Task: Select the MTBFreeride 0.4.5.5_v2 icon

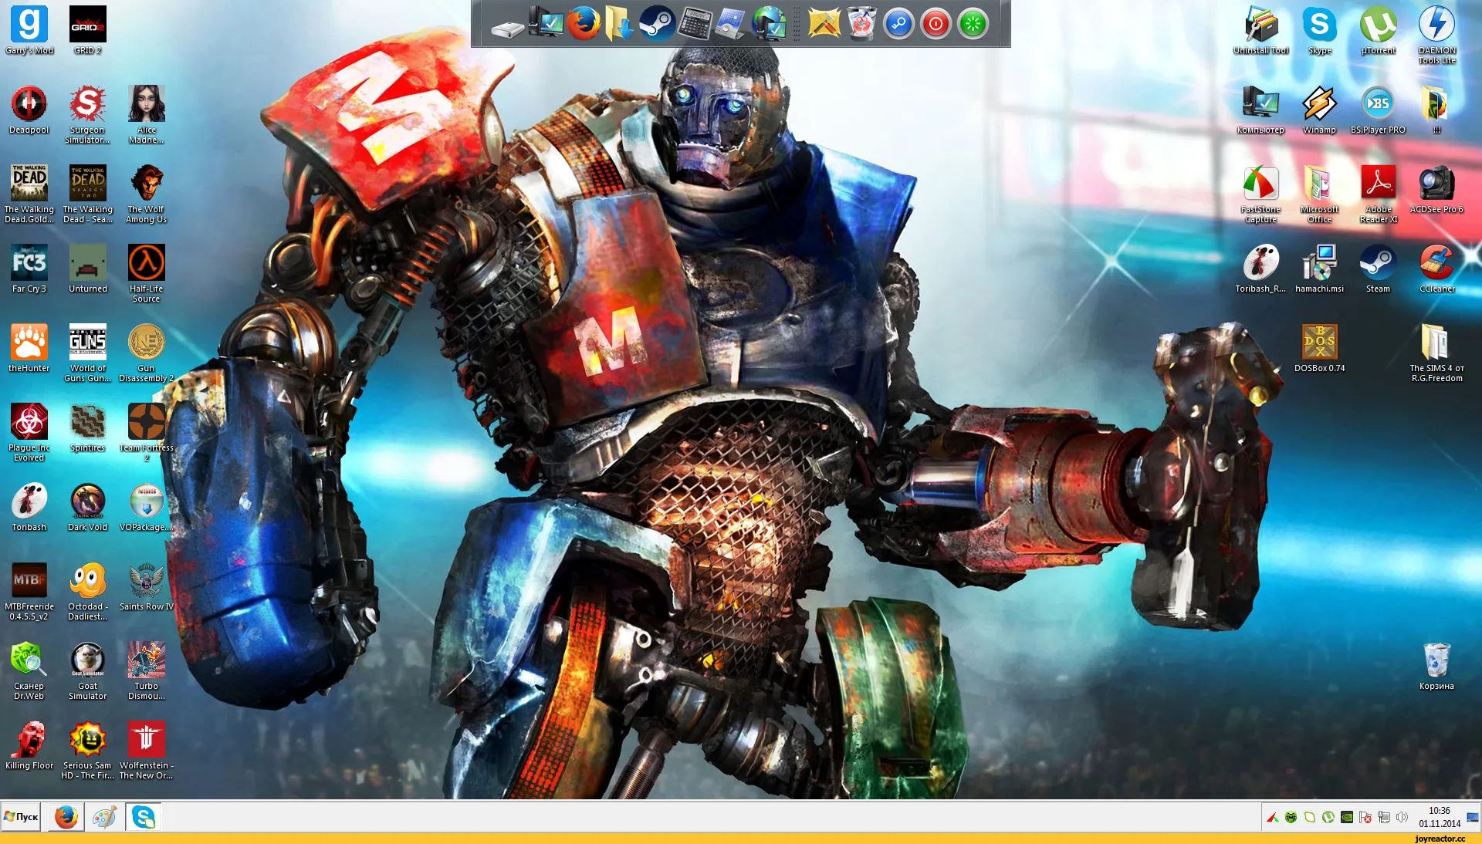Action: [x=29, y=591]
